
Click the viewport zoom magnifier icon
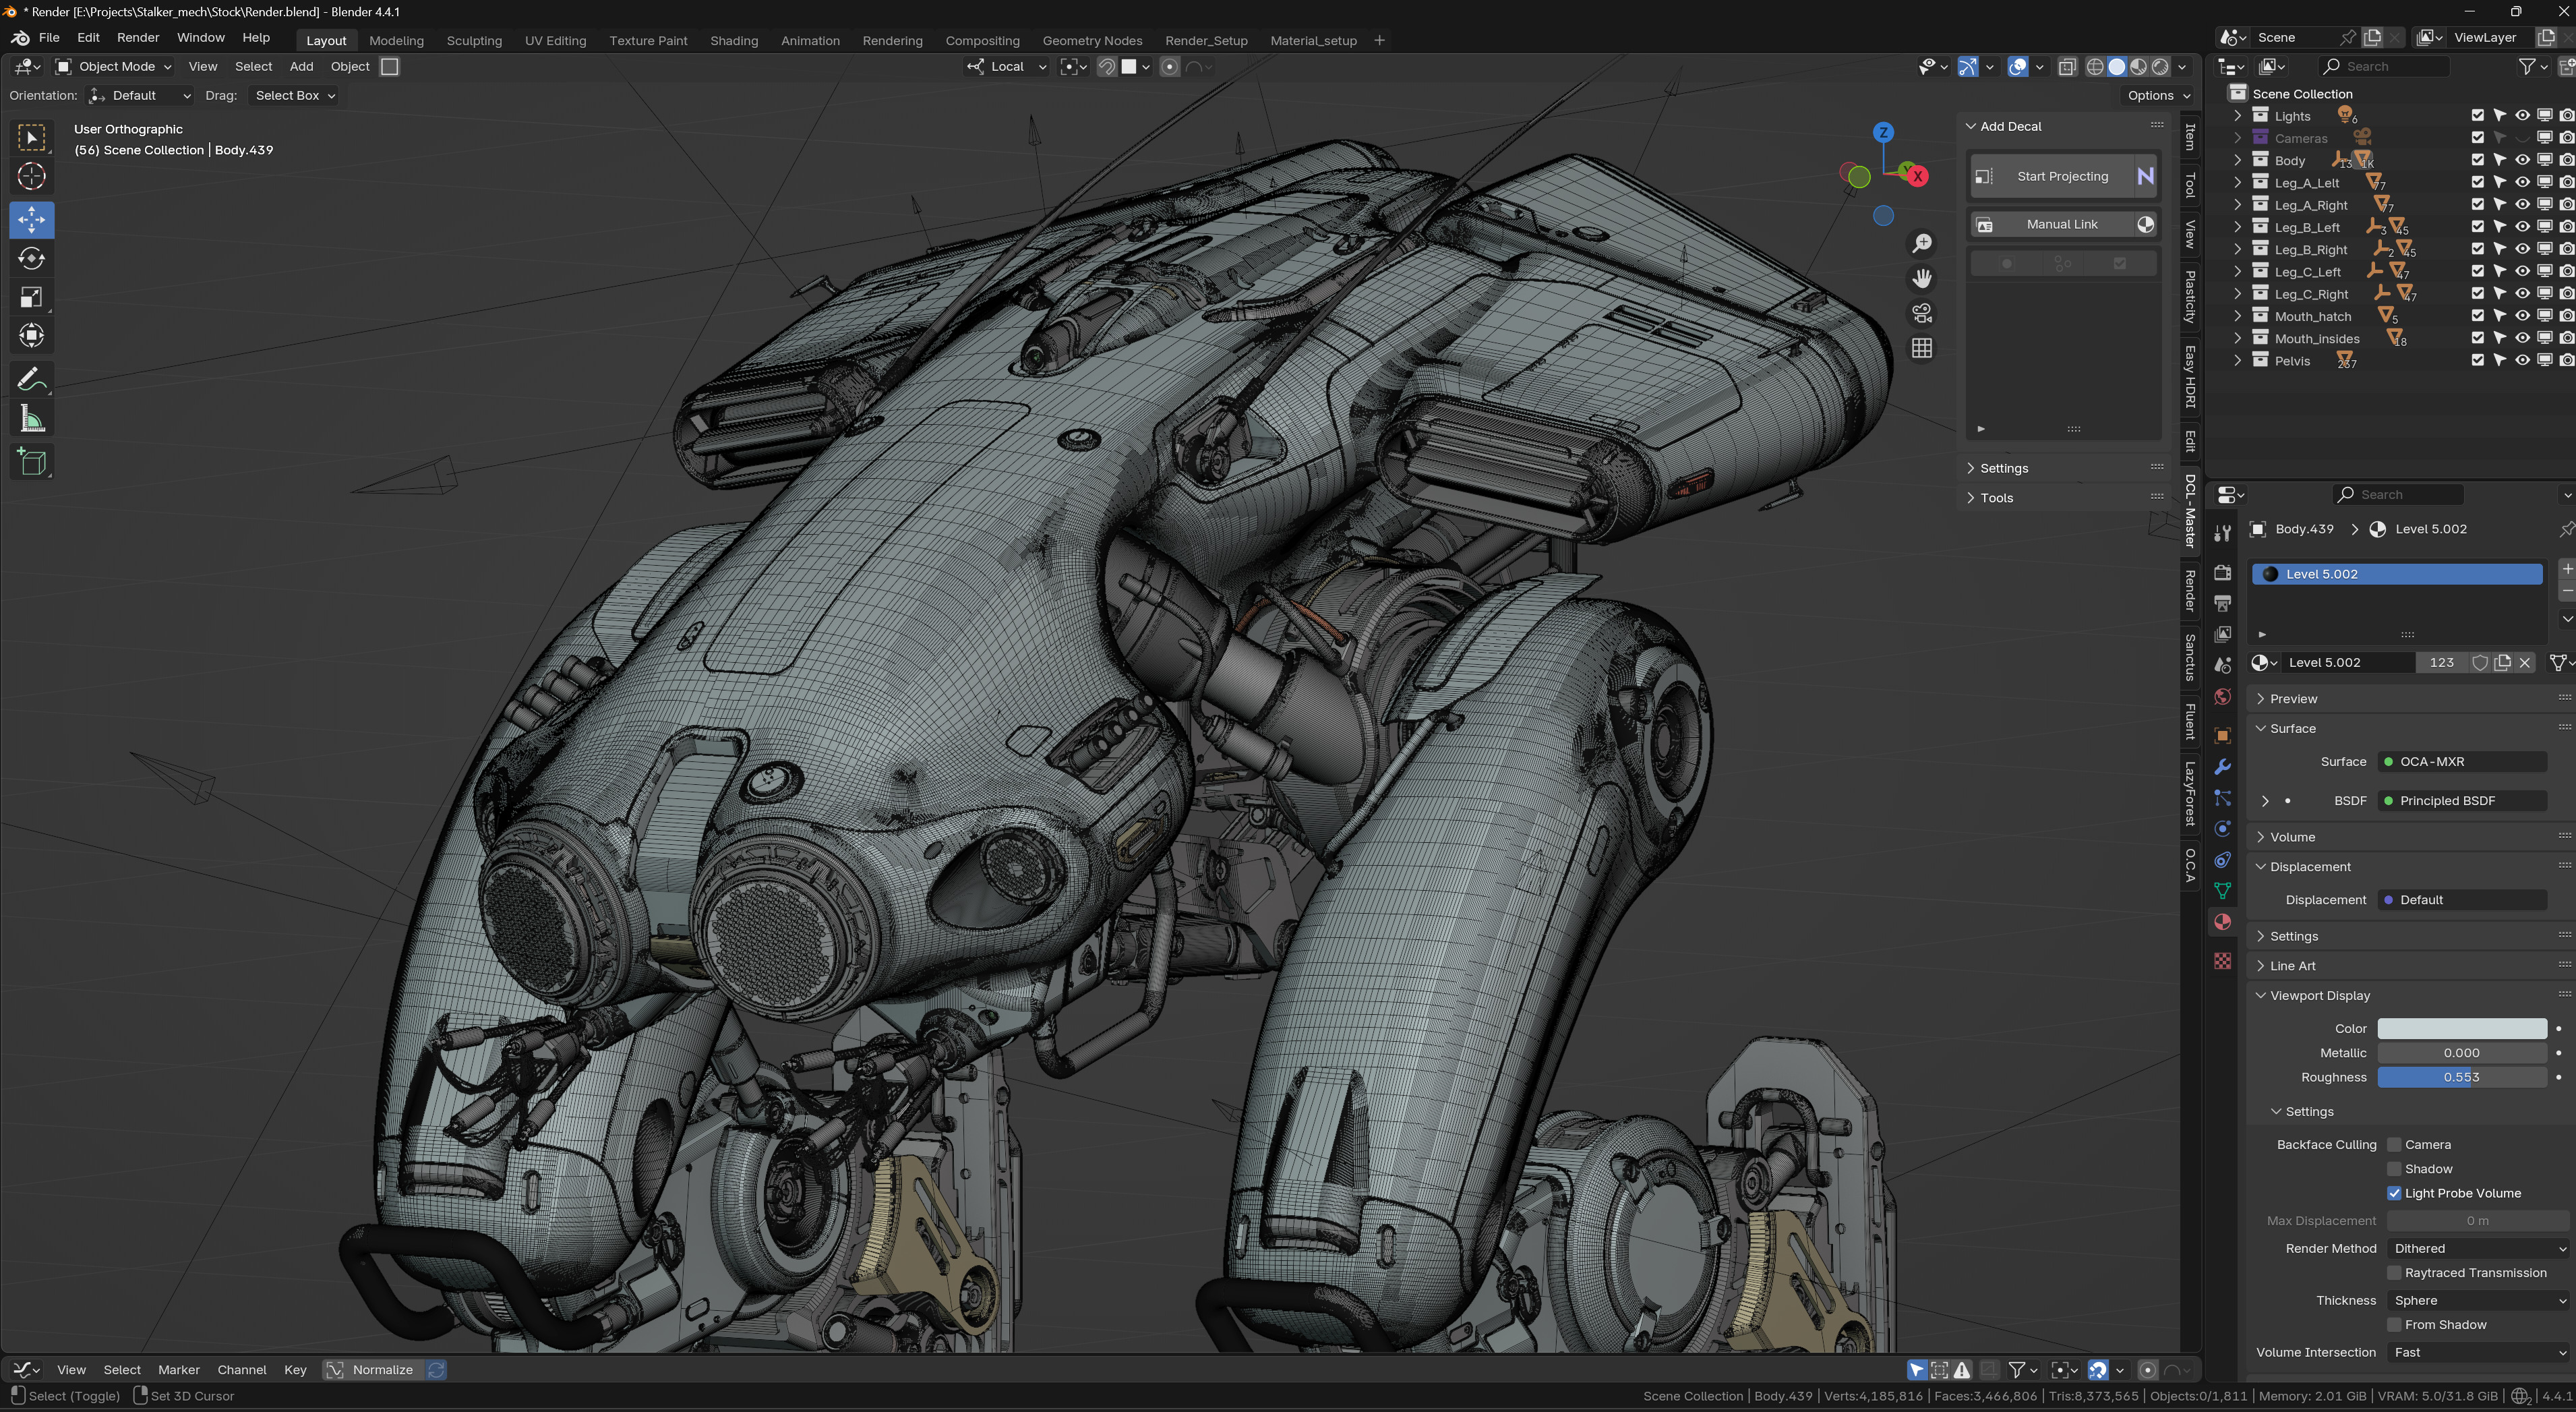1921,244
